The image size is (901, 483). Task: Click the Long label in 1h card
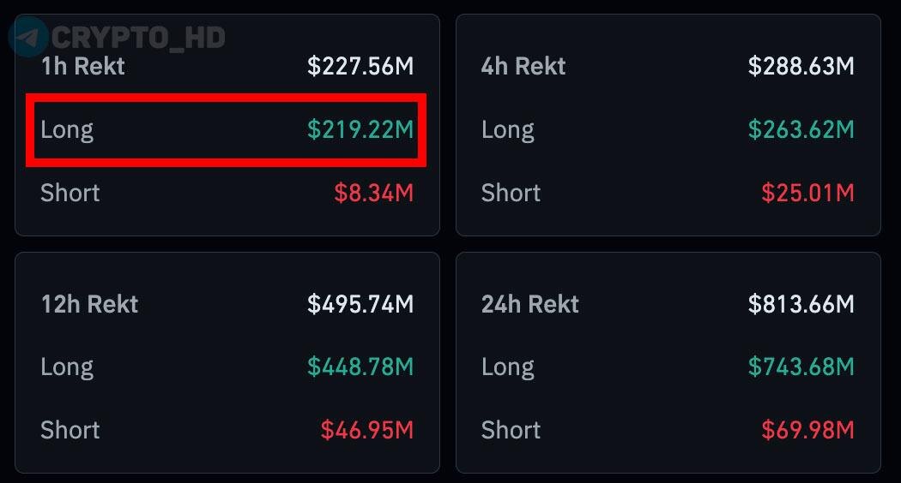tap(67, 130)
